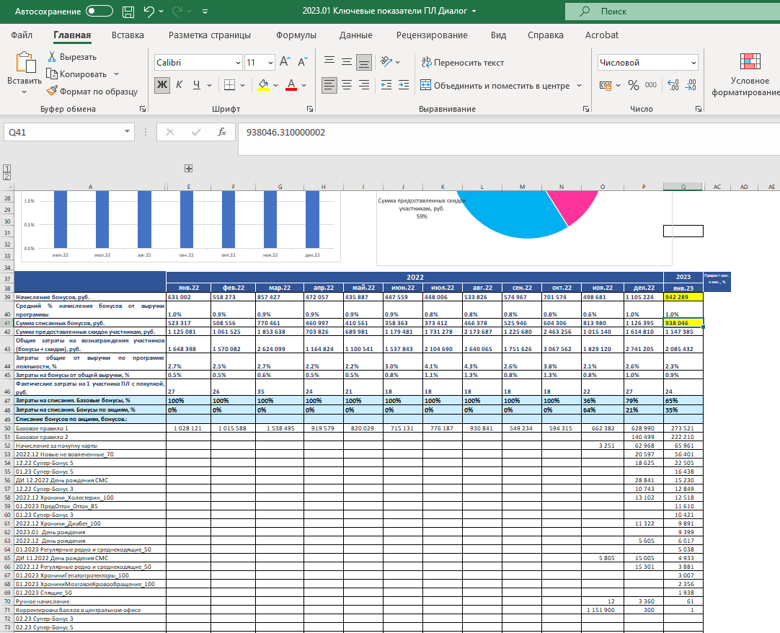Open the Формулы ribbon tab
The width and height of the screenshot is (780, 633).
(296, 35)
